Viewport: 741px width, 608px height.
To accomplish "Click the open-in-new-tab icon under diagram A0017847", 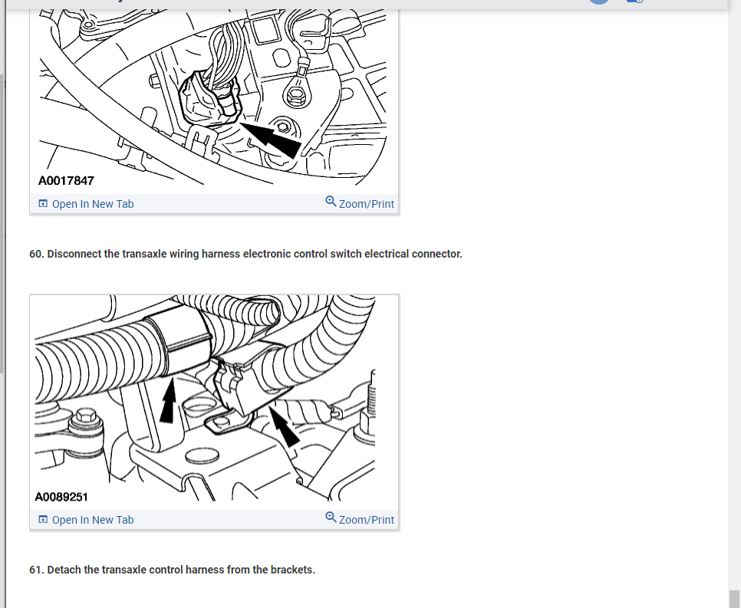I will pos(43,204).
